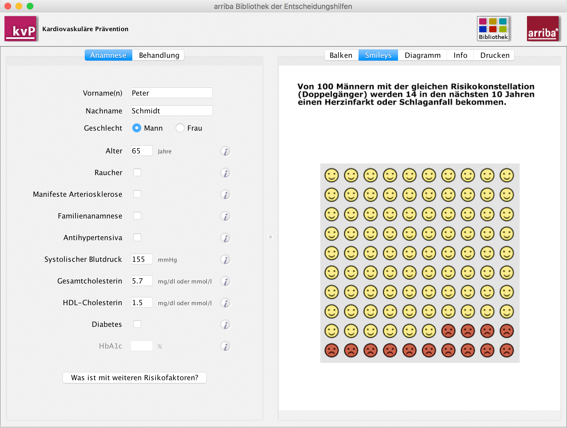Click 'Was ist mit weiteren Risikofaktoren?' button

135,378
